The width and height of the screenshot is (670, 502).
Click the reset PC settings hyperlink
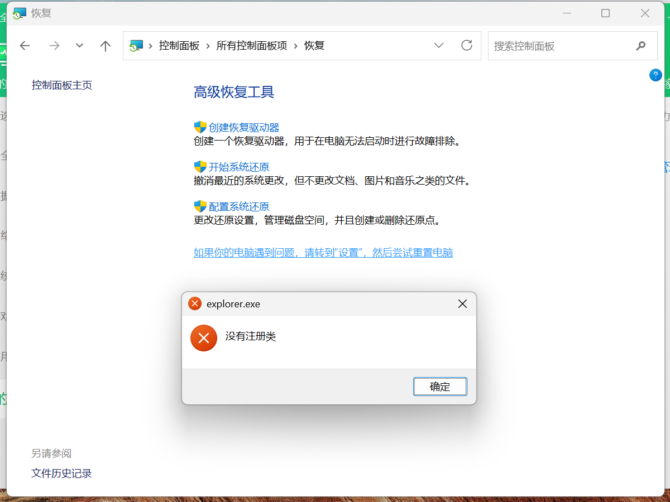[323, 253]
